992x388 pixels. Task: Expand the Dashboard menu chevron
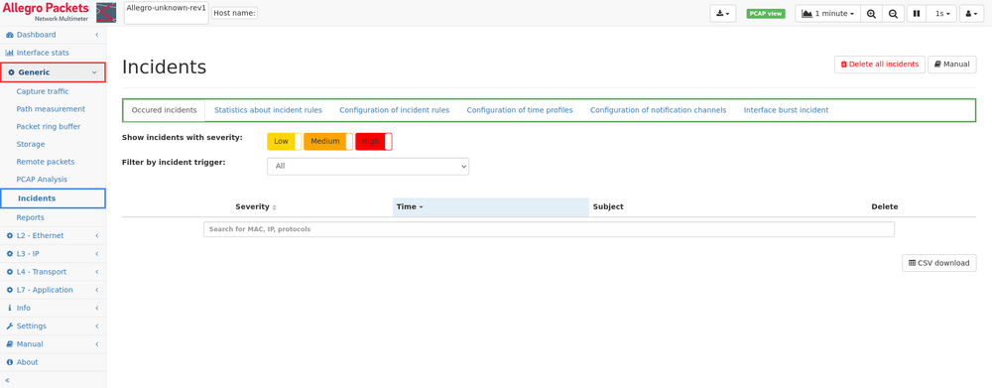(x=97, y=35)
